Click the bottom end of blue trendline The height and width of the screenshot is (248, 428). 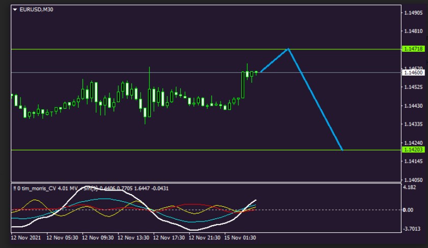(x=342, y=149)
